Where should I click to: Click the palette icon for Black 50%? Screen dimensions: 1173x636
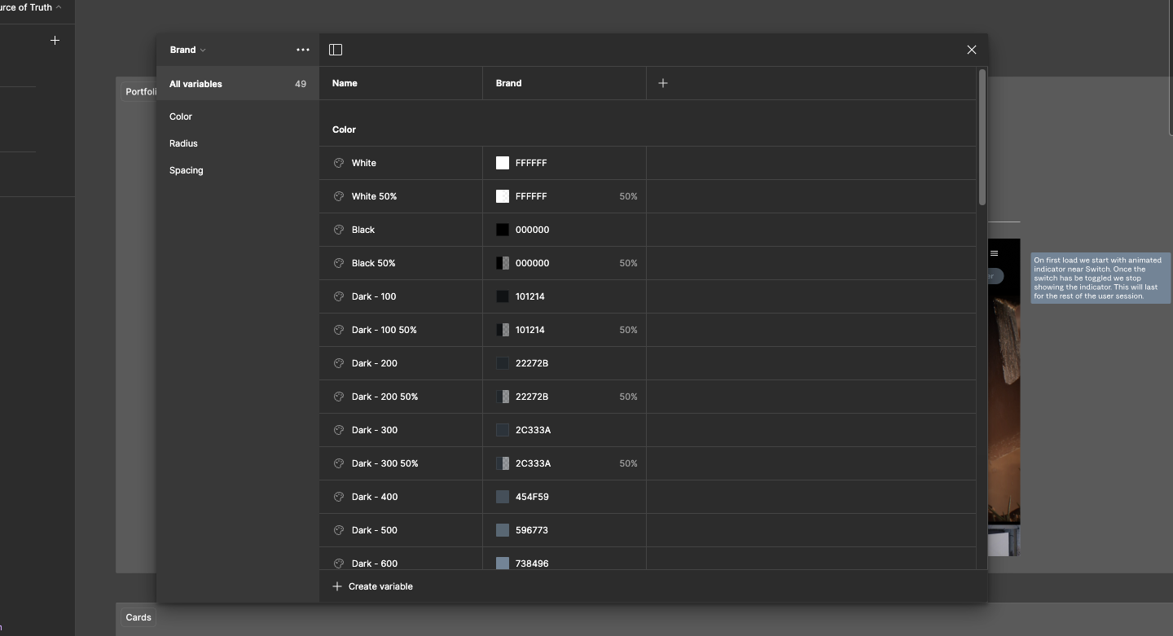[339, 263]
